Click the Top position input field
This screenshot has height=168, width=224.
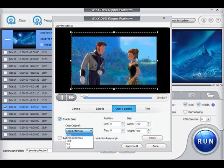pos(115,130)
